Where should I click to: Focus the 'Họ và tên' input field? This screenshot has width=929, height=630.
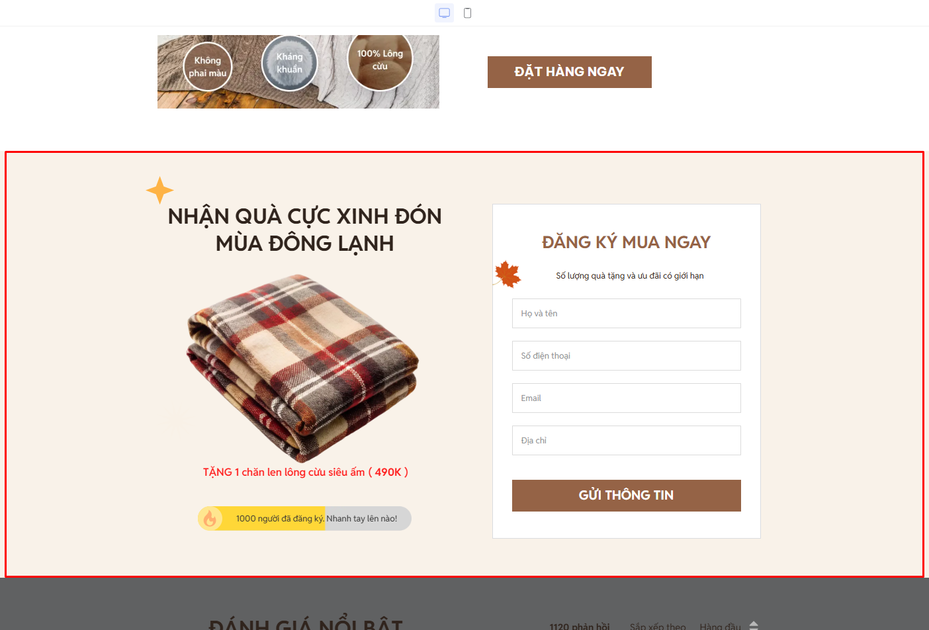coord(627,314)
